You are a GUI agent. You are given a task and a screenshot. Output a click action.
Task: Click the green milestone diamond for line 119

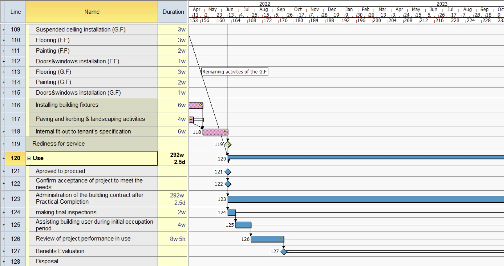click(228, 144)
